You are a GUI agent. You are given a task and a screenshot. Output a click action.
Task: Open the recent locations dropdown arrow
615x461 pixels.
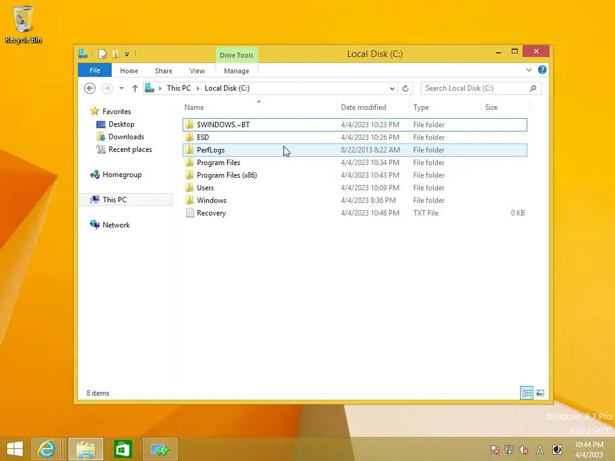click(121, 88)
